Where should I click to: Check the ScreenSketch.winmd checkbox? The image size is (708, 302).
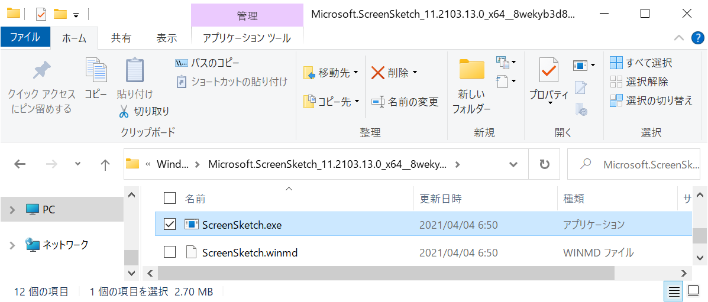coord(169,252)
